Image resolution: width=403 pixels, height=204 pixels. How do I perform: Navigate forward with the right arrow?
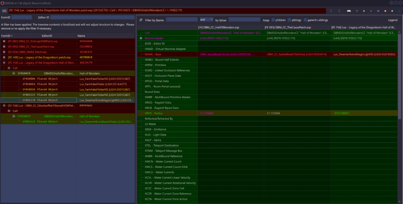click(x=339, y=11)
